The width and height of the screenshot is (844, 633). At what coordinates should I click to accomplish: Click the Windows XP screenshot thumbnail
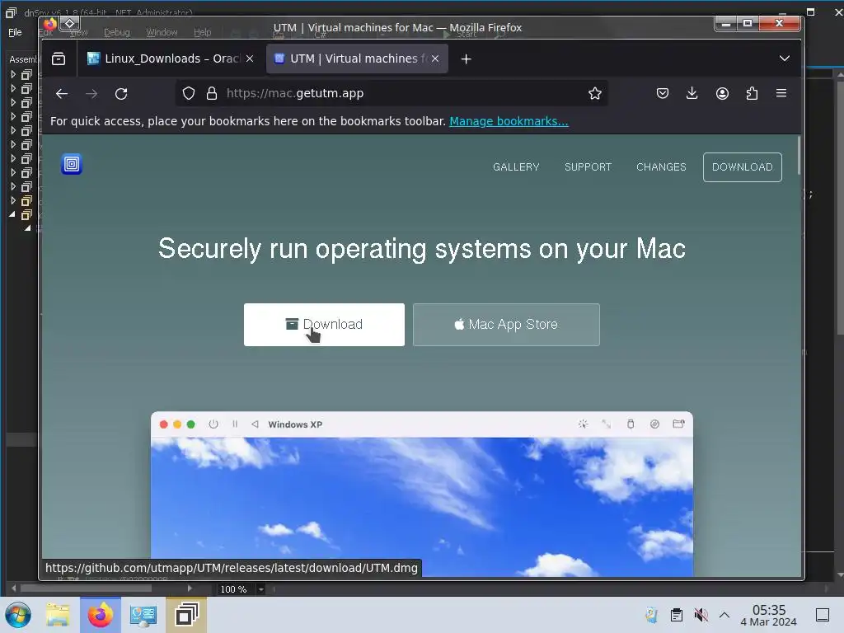tap(422, 495)
